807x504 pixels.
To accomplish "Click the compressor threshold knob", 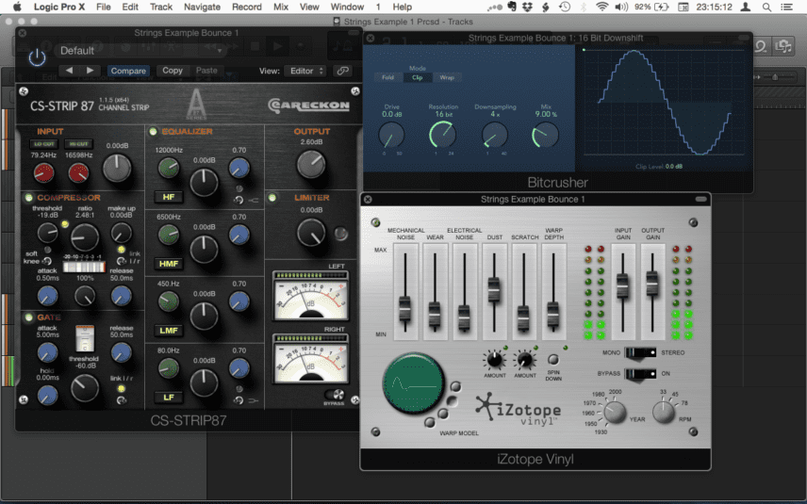I will (48, 233).
